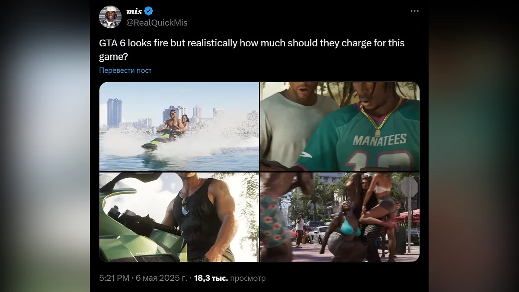Click the 5:21 PM timestamp

(x=114, y=278)
